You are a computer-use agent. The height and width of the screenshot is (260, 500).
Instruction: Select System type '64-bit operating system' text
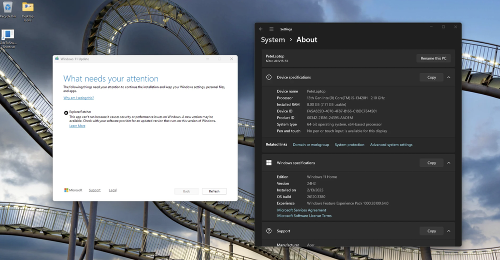344,124
